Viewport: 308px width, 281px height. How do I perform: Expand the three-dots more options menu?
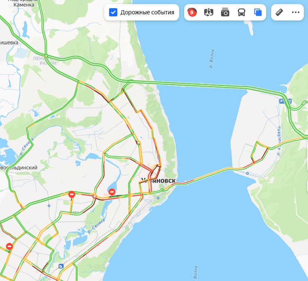(x=295, y=12)
